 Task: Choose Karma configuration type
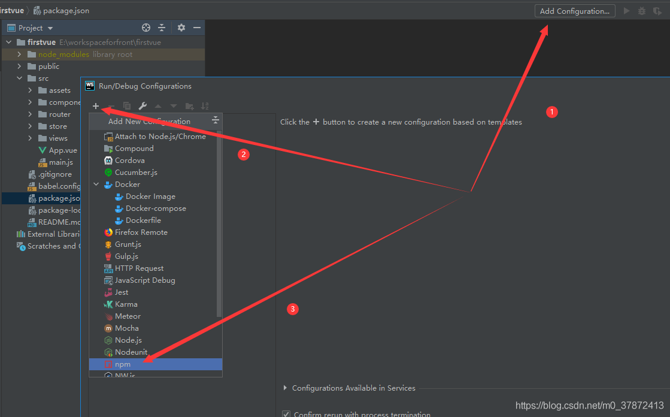coord(156,304)
